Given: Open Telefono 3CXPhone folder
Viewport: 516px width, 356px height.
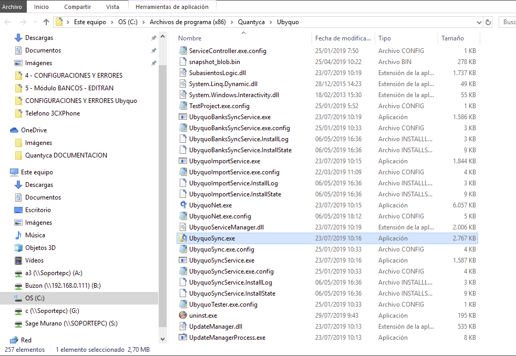Looking at the screenshot, I should (53, 113).
